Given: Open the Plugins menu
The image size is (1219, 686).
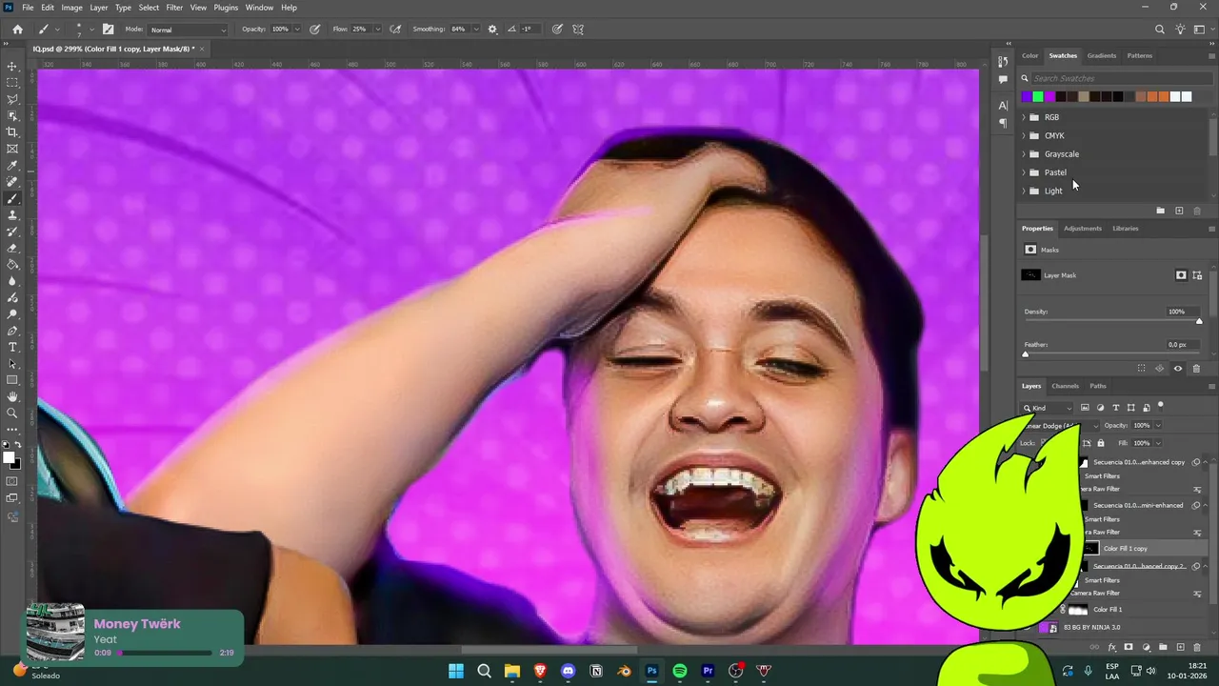Looking at the screenshot, I should pyautogui.click(x=226, y=8).
